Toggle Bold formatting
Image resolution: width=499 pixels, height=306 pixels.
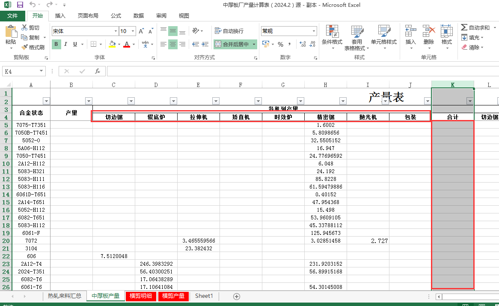coord(56,44)
